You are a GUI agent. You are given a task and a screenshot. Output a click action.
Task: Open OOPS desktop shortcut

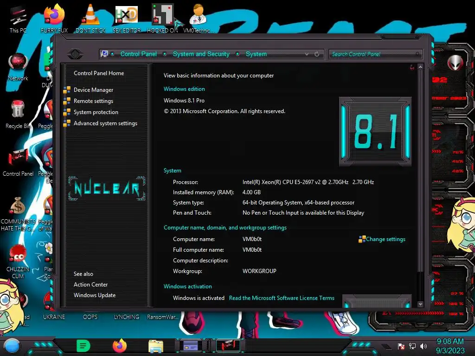pyautogui.click(x=90, y=317)
